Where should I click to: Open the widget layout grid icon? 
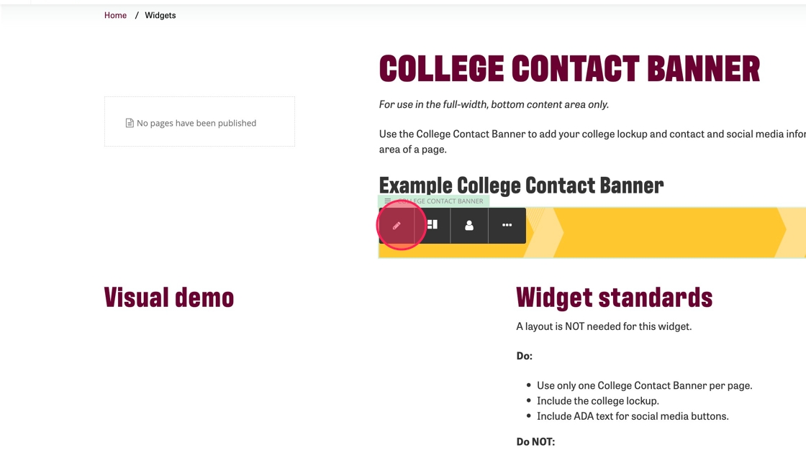(433, 225)
